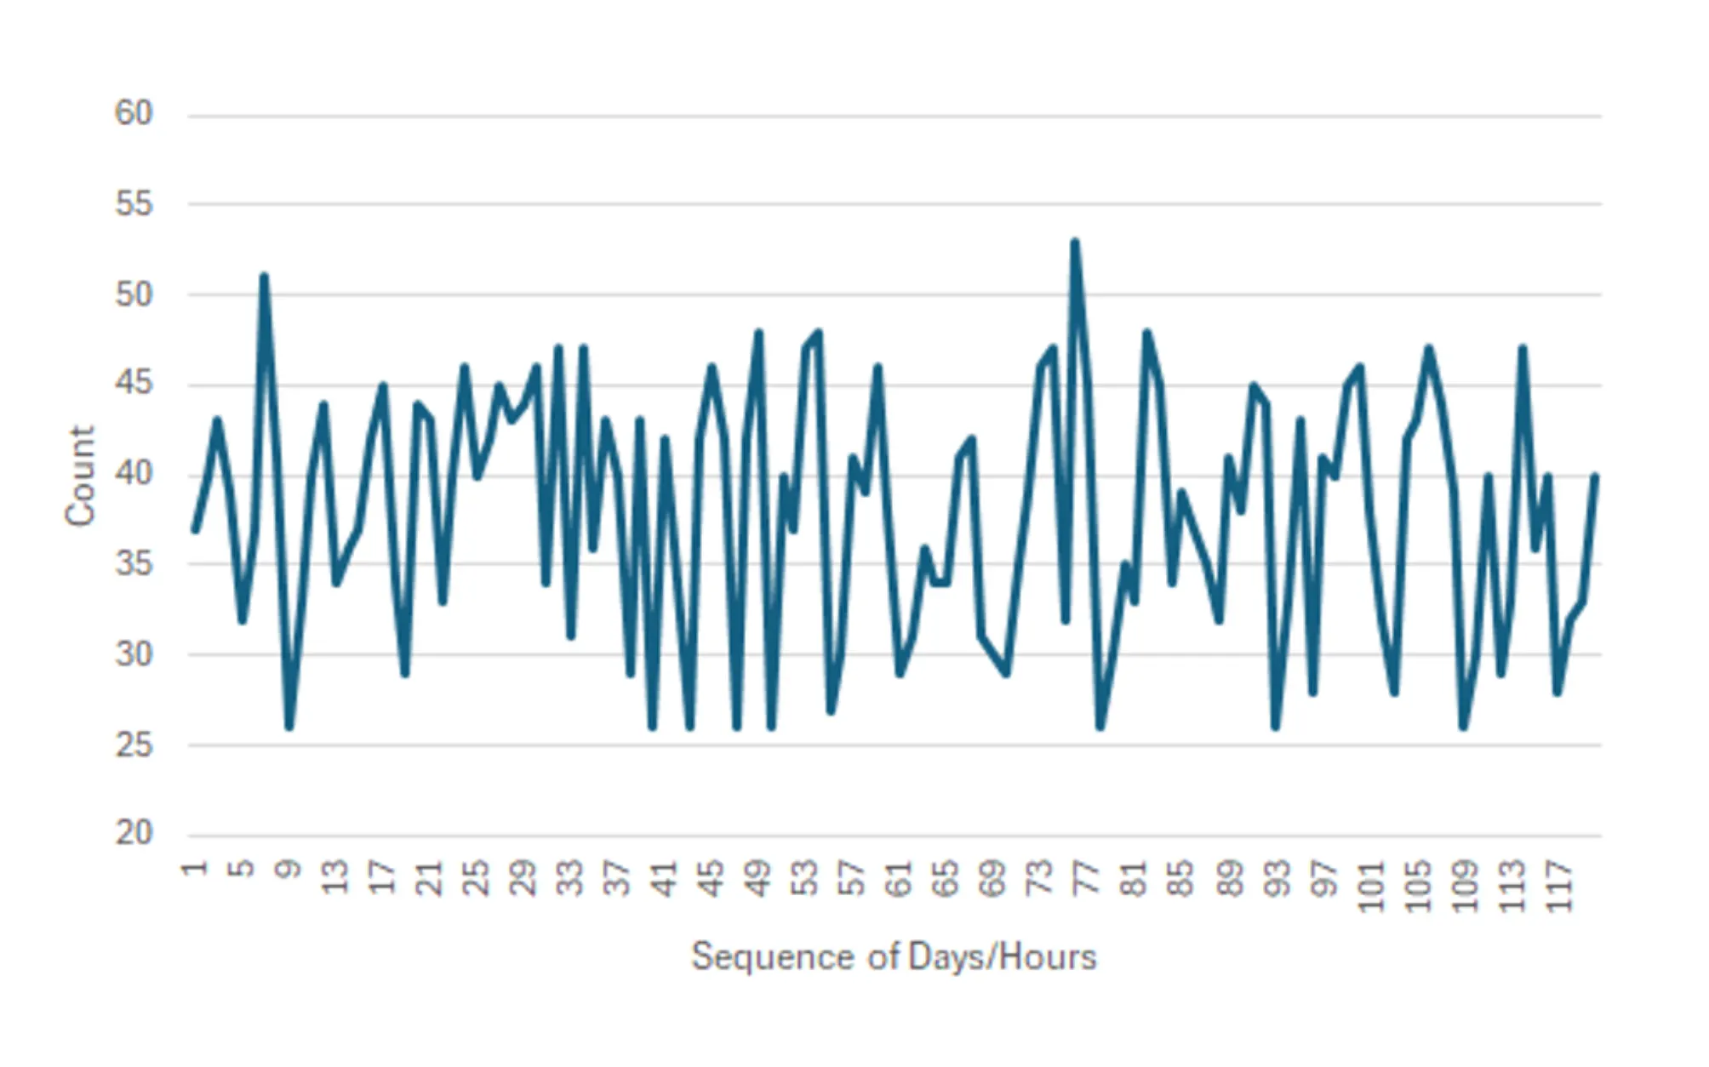The image size is (1709, 1067).
Task: Click the x-axis tick label 77
Action: tap(1087, 877)
